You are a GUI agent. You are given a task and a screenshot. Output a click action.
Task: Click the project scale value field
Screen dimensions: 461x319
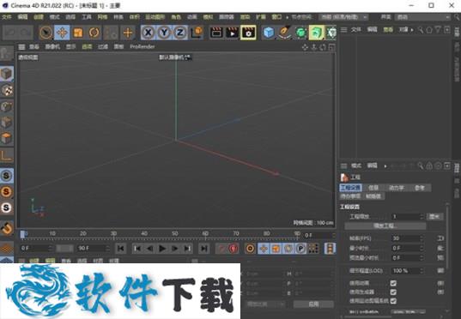pyautogui.click(x=407, y=216)
